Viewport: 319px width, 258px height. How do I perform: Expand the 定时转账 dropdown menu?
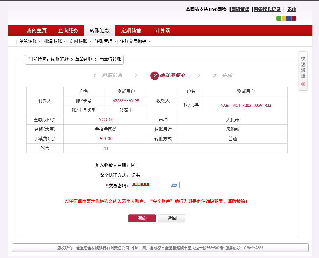coord(80,41)
